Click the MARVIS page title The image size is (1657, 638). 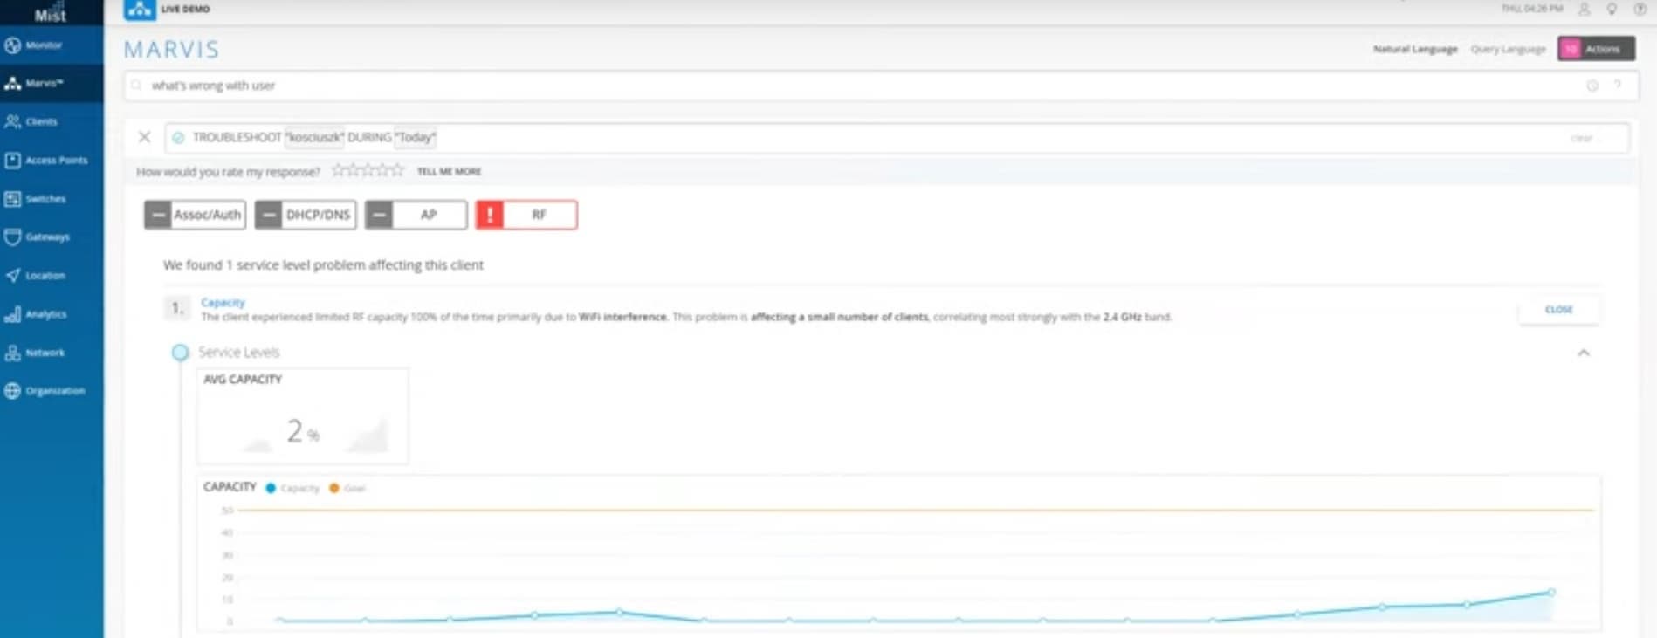172,50
